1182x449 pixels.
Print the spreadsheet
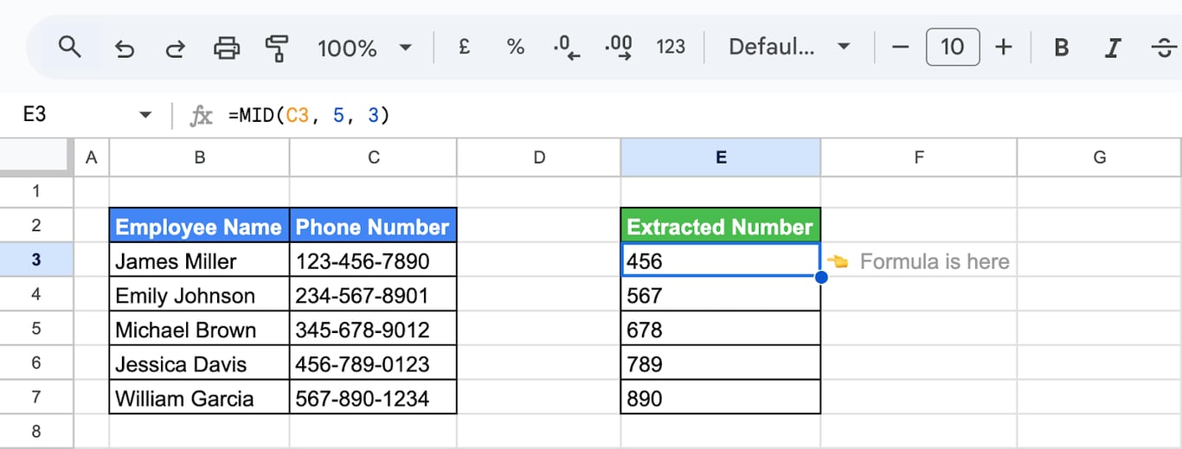click(227, 48)
